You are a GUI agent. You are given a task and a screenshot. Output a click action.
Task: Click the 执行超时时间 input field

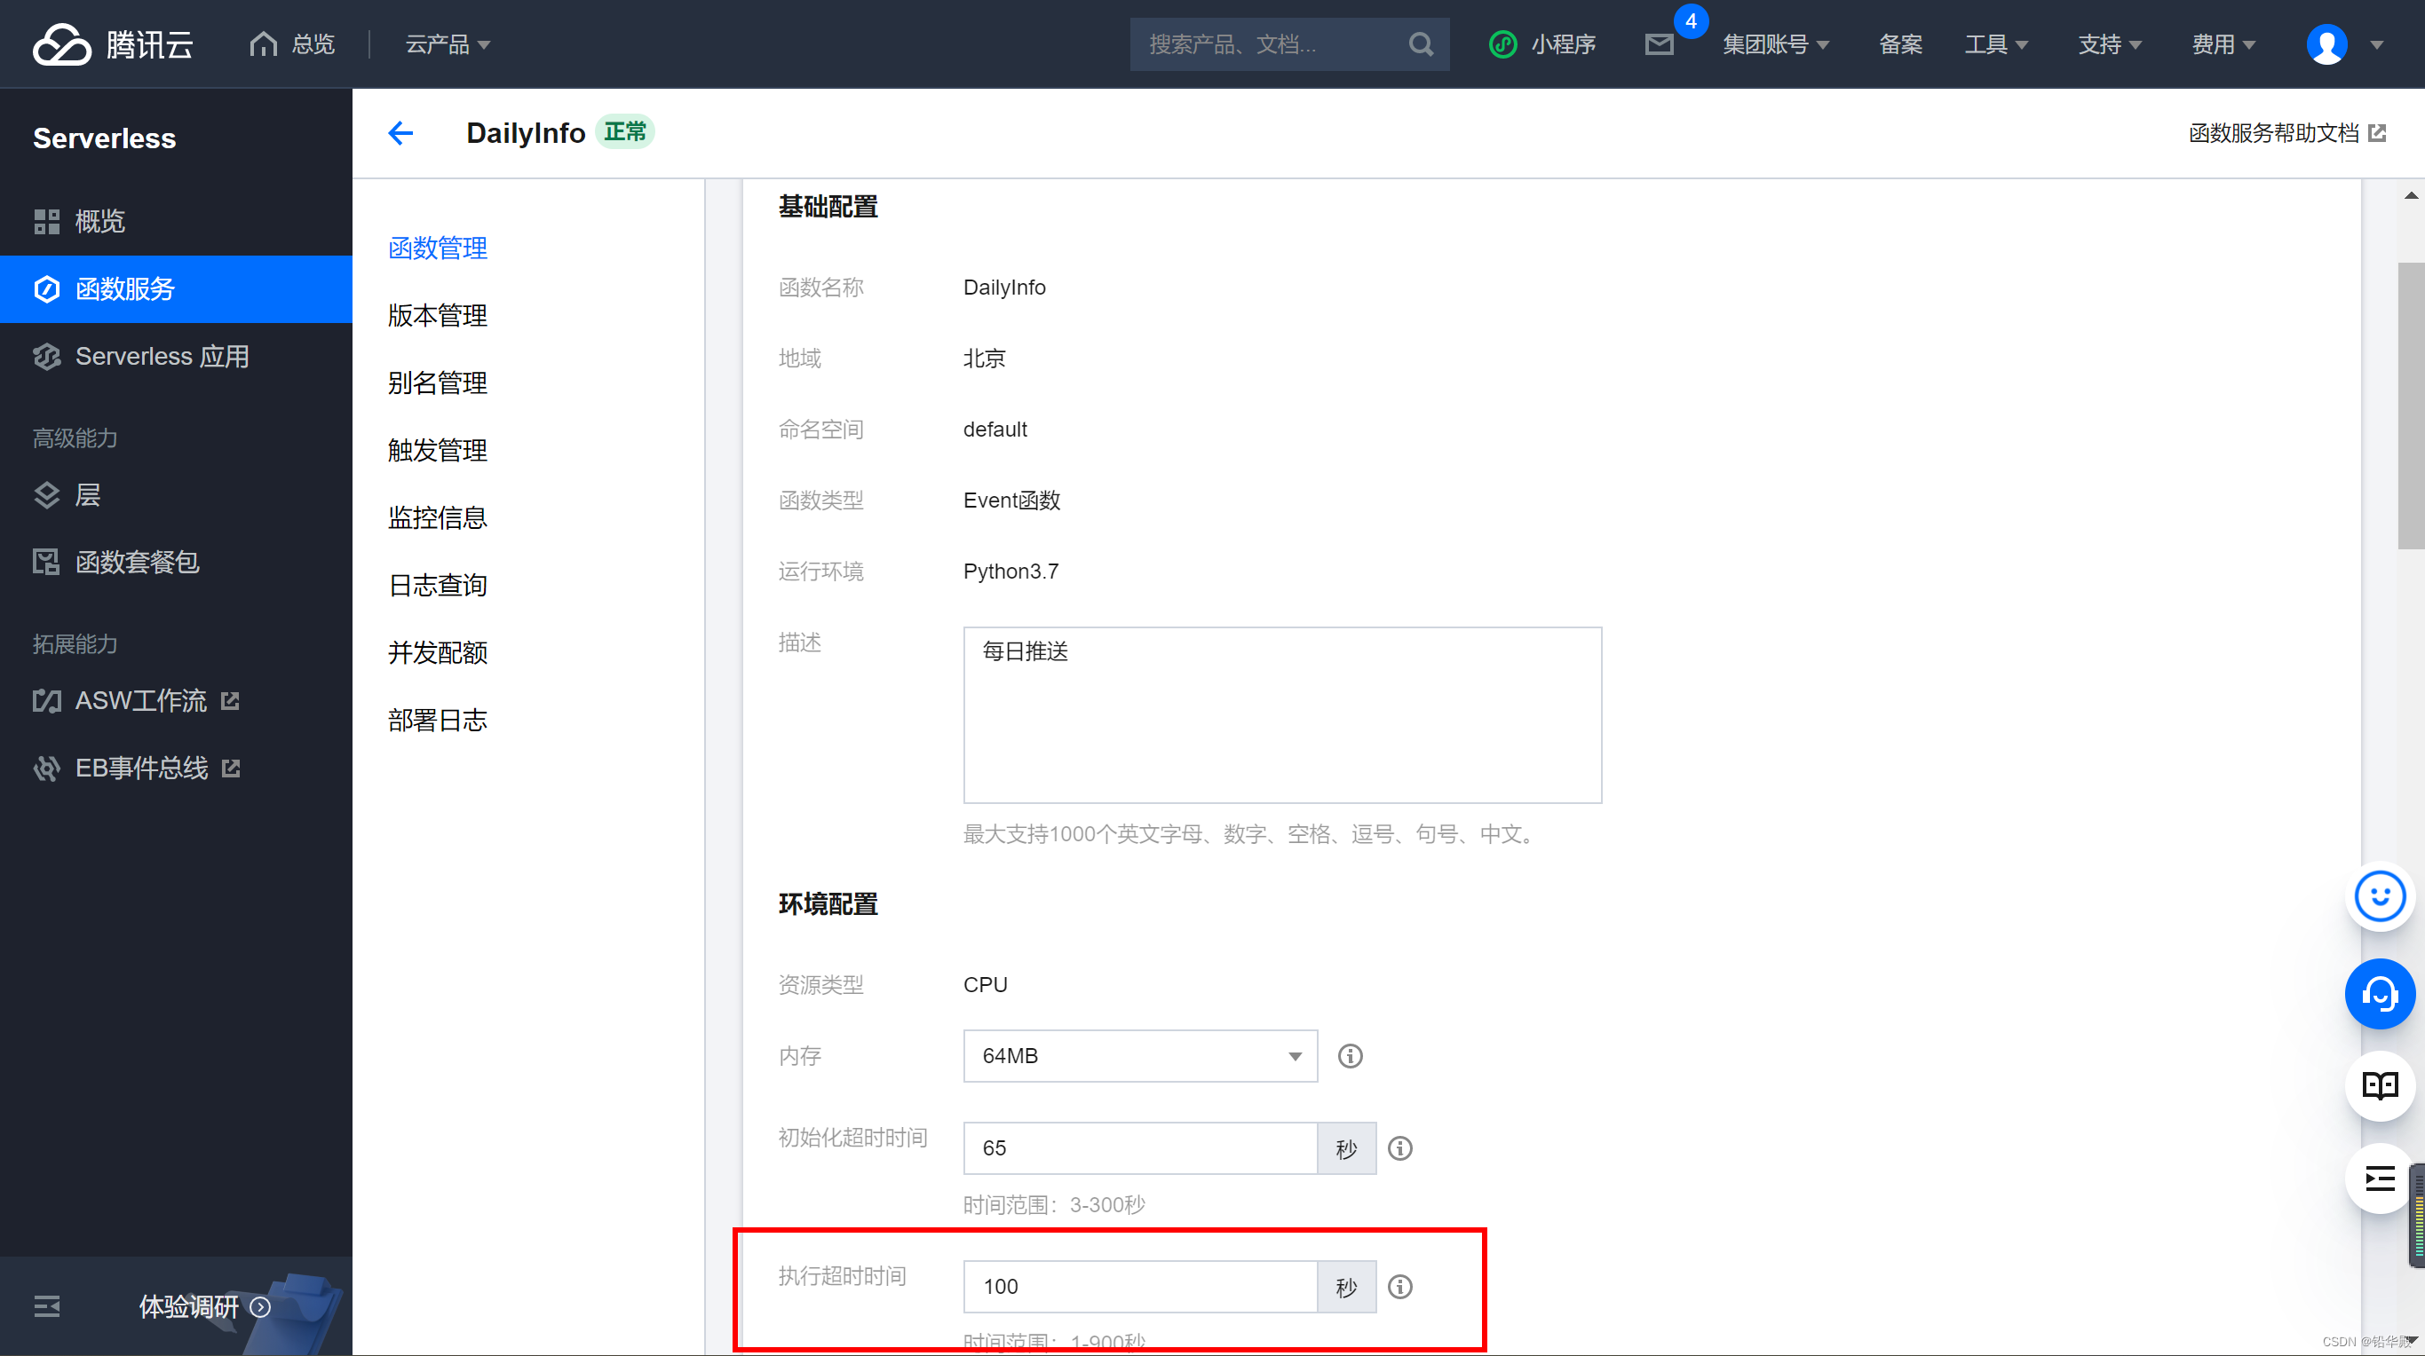[1139, 1287]
